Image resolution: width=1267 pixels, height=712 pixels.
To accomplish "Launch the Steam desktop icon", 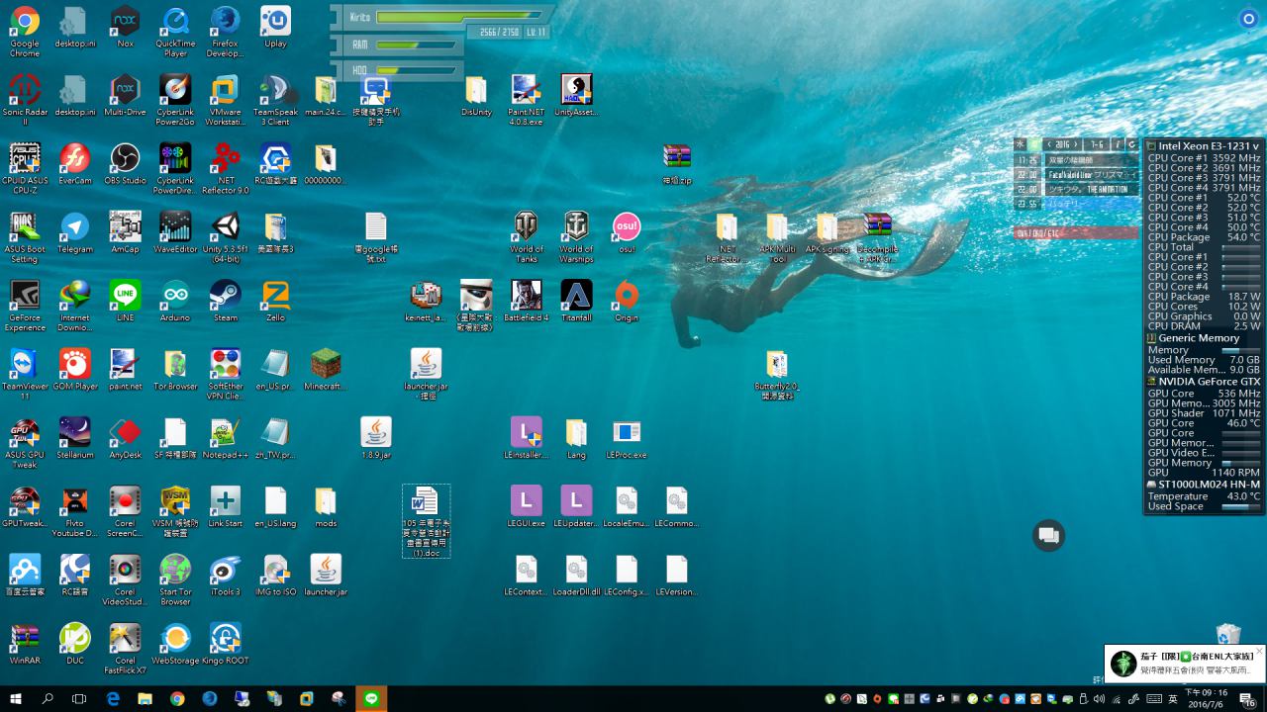I will [225, 296].
